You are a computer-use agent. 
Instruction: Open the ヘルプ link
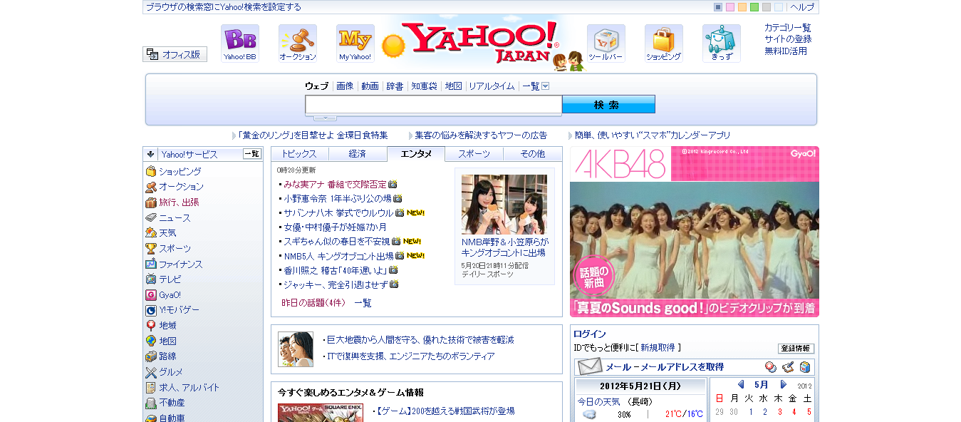tap(802, 7)
